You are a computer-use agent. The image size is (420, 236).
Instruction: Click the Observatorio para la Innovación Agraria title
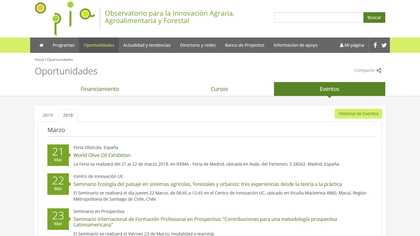point(169,17)
